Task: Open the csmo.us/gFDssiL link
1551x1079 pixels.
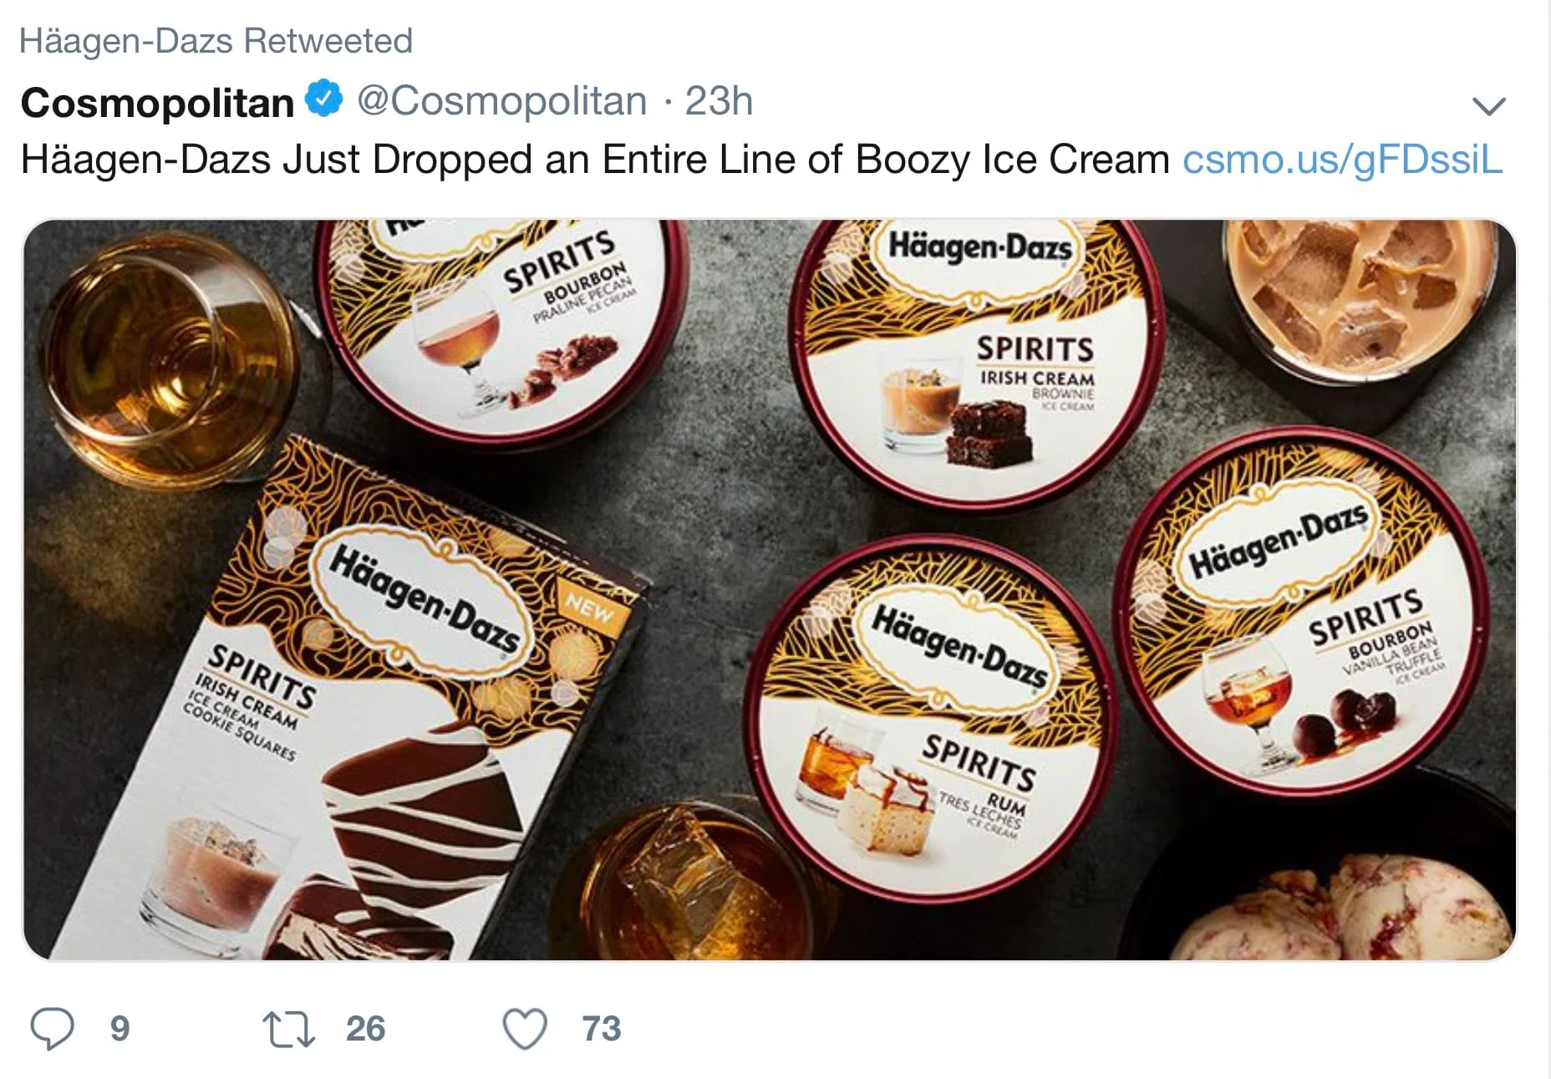Action: 1342,159
